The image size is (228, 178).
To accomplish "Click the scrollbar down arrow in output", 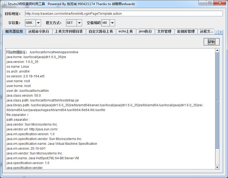I will coord(217,167).
